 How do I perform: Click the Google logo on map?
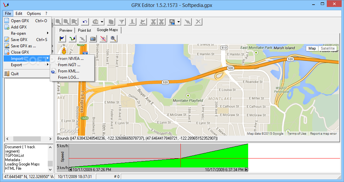(69, 130)
